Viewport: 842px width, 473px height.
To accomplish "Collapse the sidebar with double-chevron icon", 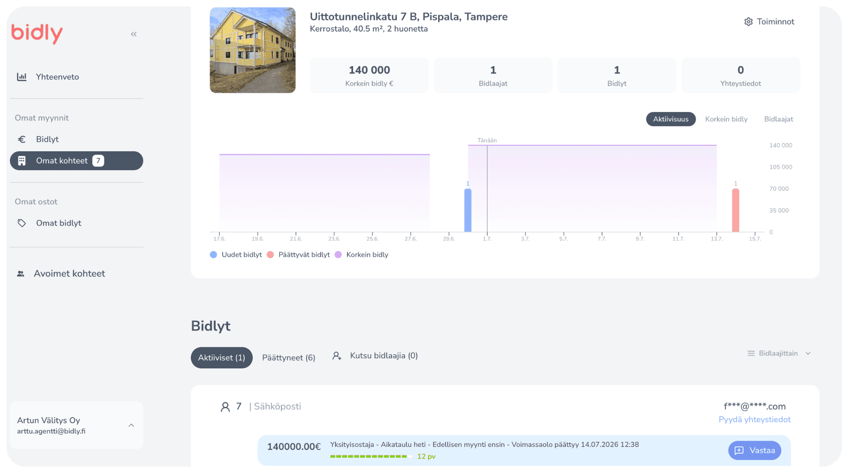I will (x=134, y=34).
